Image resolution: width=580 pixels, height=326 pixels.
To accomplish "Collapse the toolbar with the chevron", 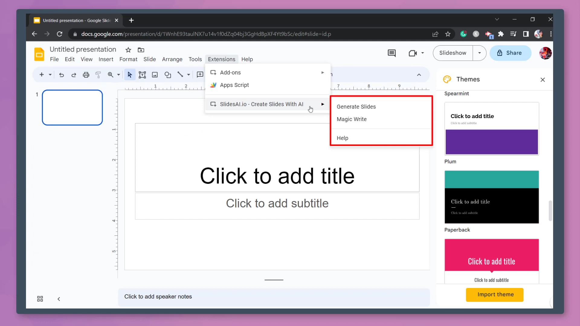I will pos(419,75).
